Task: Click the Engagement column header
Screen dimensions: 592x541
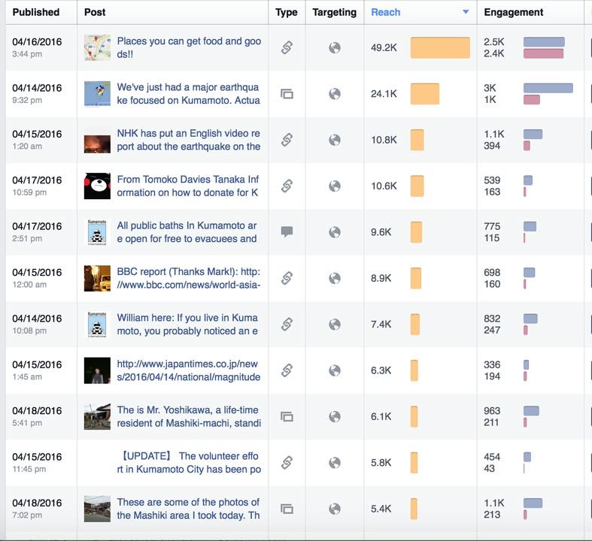Action: [x=514, y=12]
